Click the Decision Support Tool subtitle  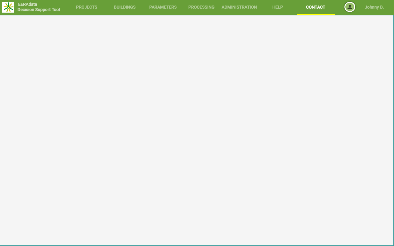[38, 10]
